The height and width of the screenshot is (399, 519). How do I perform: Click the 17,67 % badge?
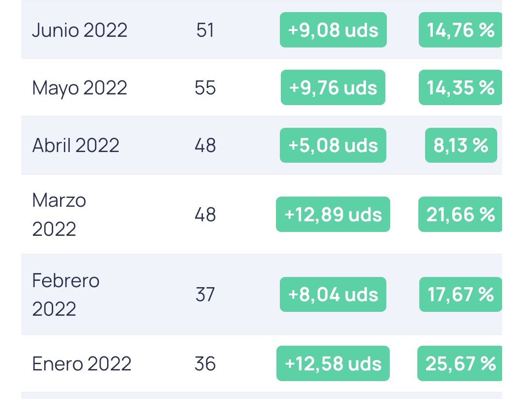[461, 294]
